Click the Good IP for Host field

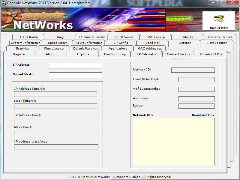[x=196, y=79]
